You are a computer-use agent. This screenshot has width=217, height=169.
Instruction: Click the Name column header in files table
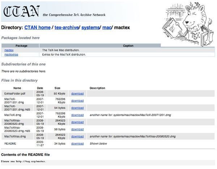[x=17, y=88]
